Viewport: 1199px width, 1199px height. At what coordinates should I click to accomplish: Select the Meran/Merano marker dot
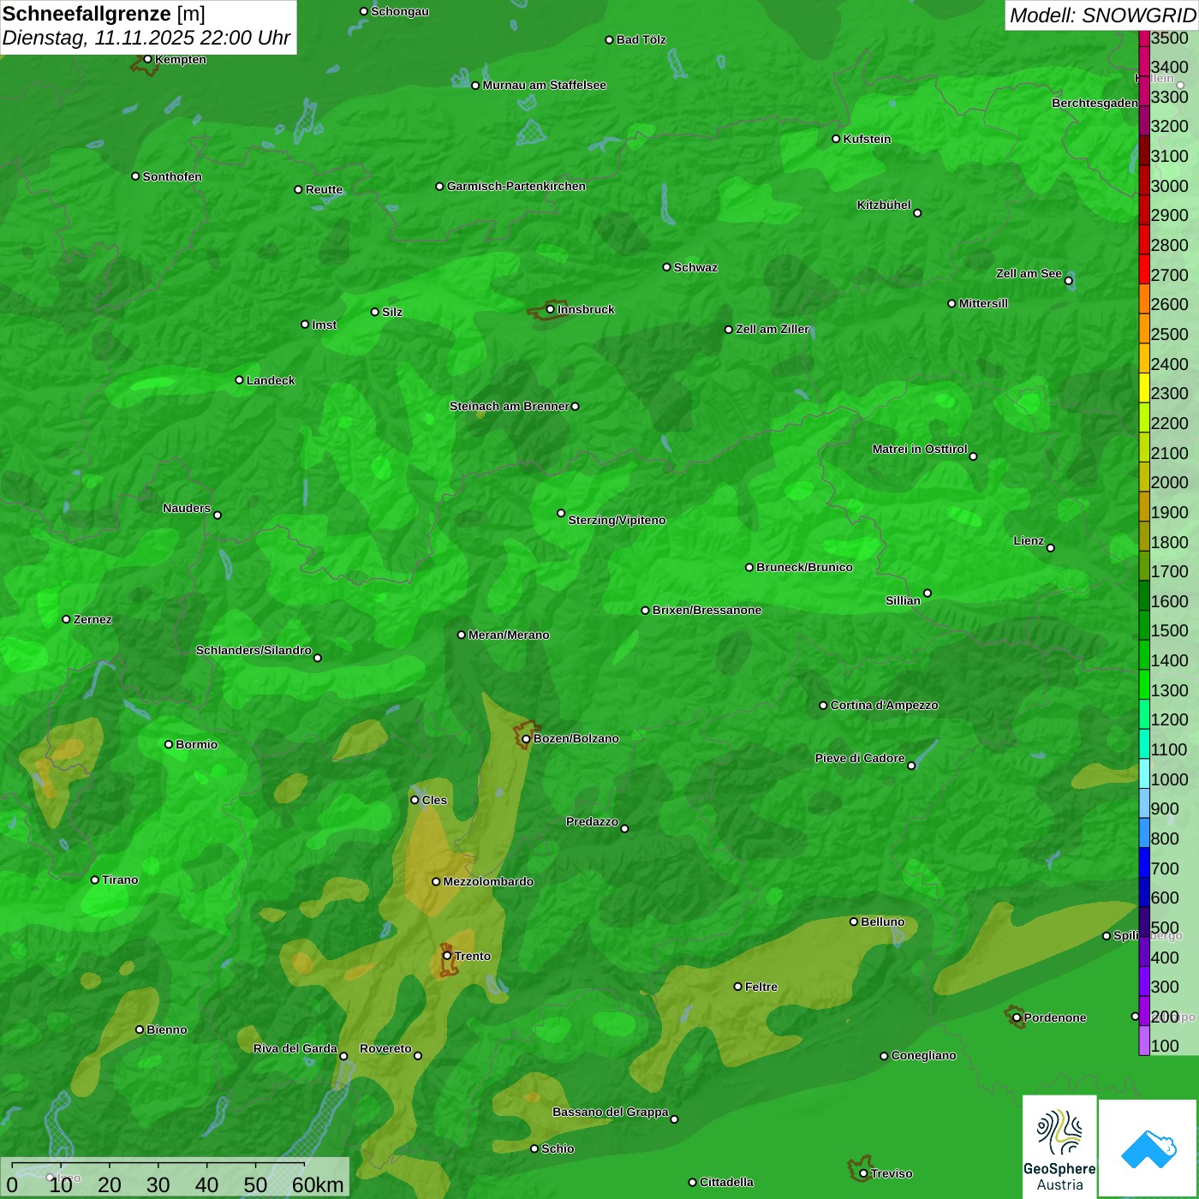point(462,635)
